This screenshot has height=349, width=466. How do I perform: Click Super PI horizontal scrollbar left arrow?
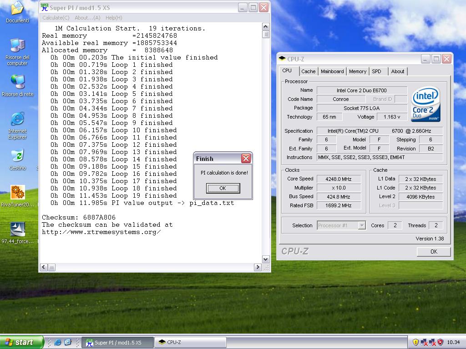point(44,267)
